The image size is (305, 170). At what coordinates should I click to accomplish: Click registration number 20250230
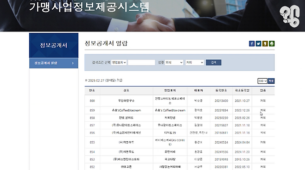click(x=222, y=118)
